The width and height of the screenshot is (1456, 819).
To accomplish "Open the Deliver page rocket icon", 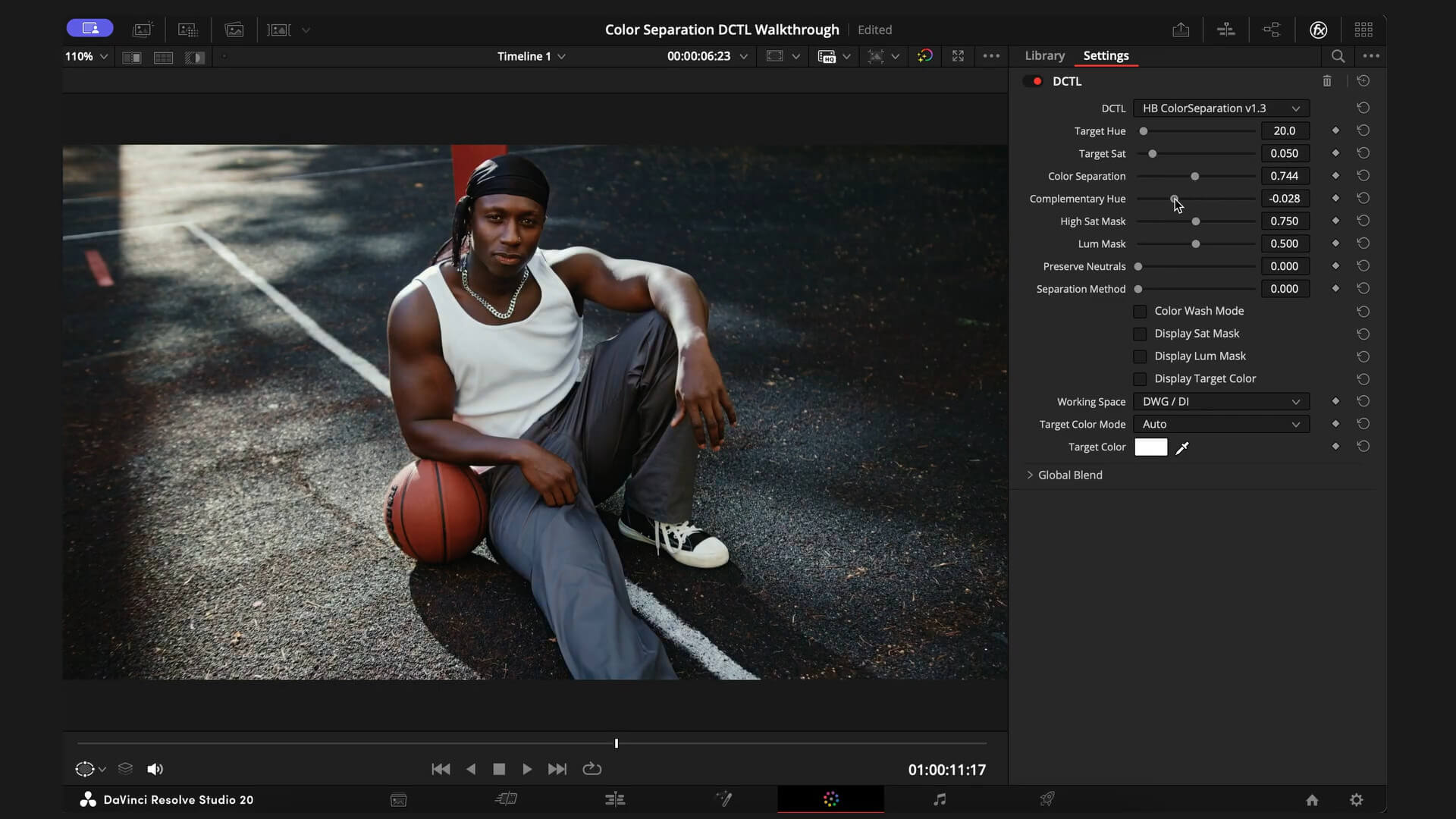I will tap(1047, 799).
